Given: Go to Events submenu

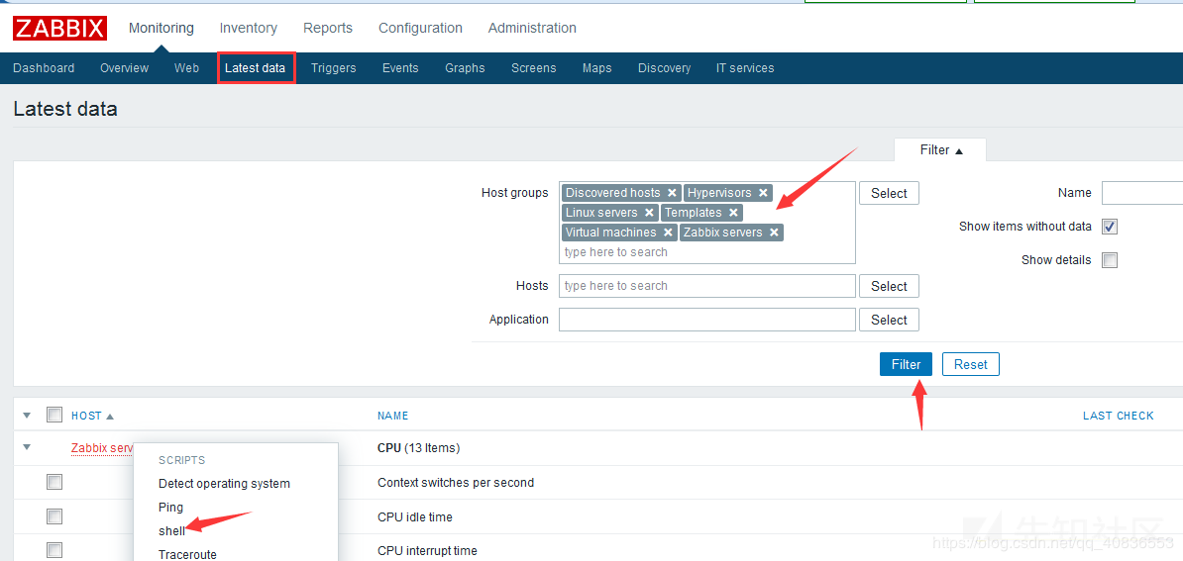Looking at the screenshot, I should pyautogui.click(x=400, y=67).
